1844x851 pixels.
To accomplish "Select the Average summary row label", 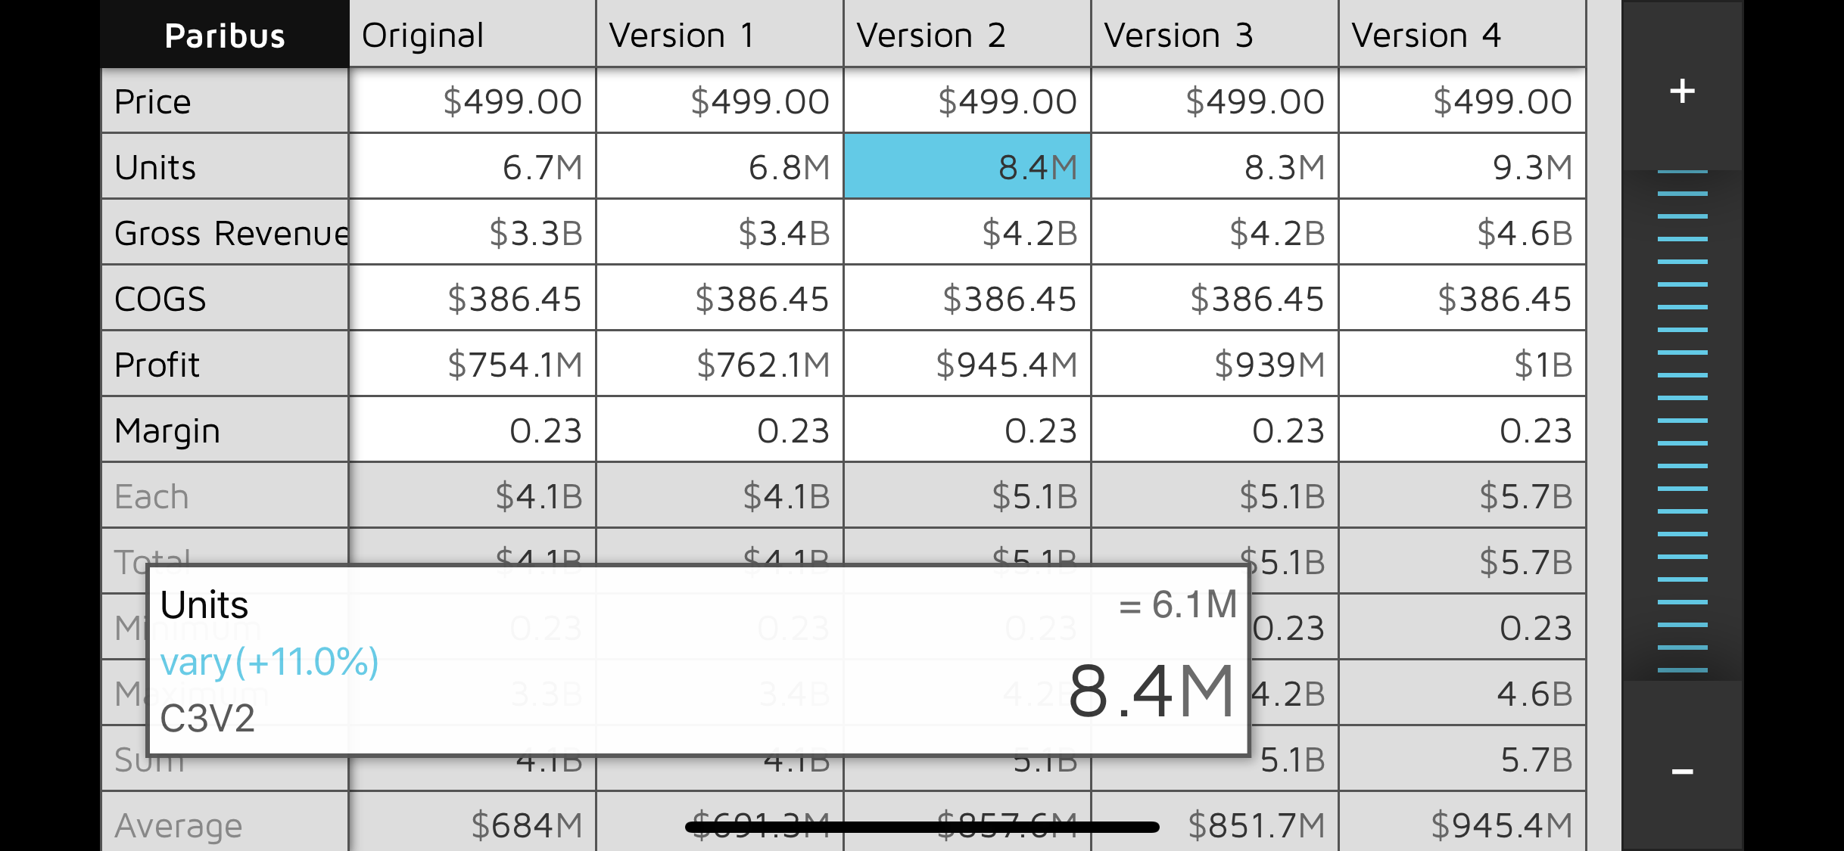I will (225, 825).
